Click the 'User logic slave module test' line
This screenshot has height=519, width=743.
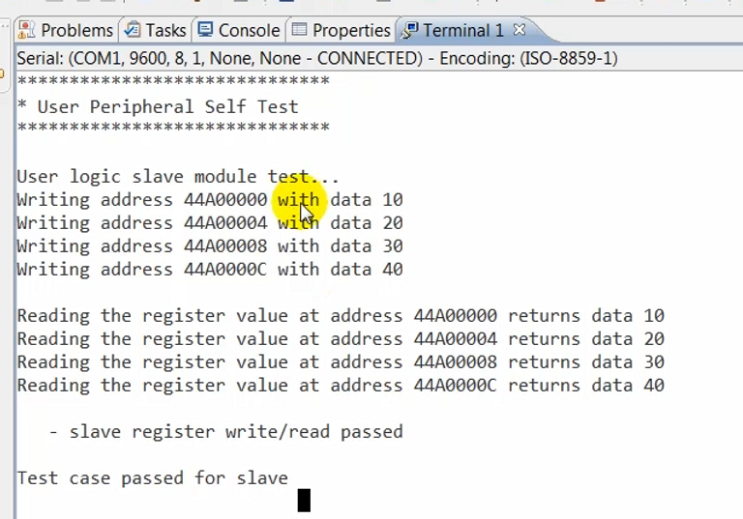(178, 177)
